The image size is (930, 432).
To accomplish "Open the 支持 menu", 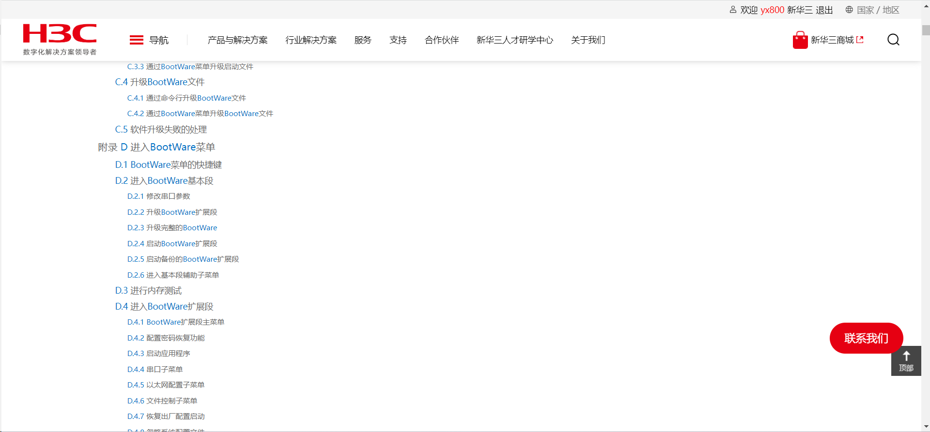I will point(398,40).
